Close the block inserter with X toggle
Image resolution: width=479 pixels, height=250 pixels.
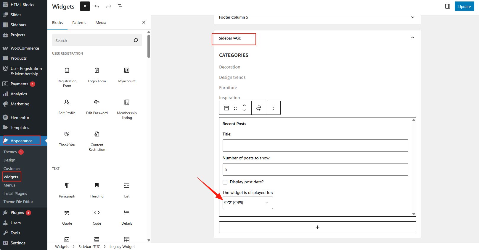[x=85, y=6]
